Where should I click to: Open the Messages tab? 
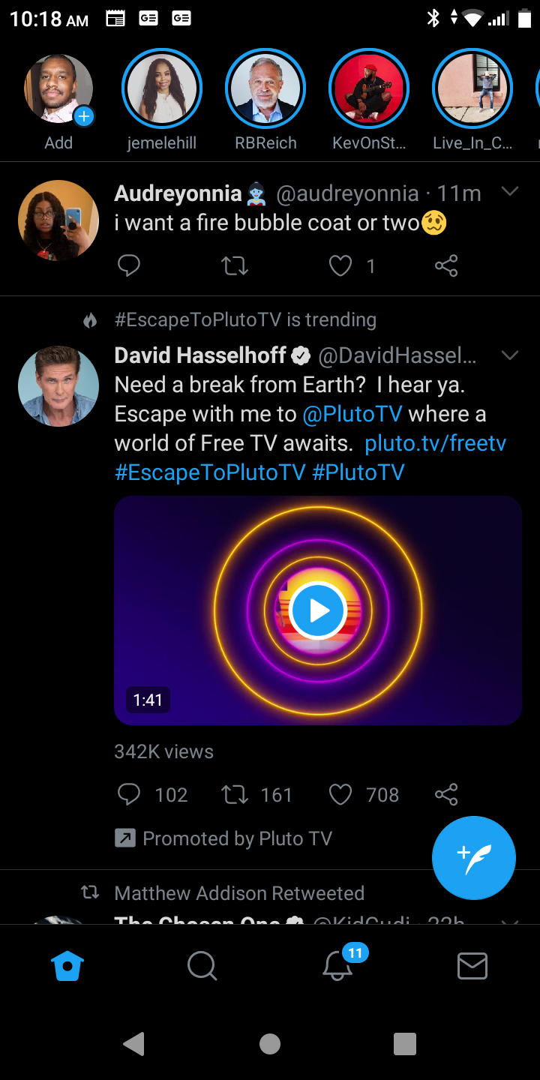tap(472, 966)
